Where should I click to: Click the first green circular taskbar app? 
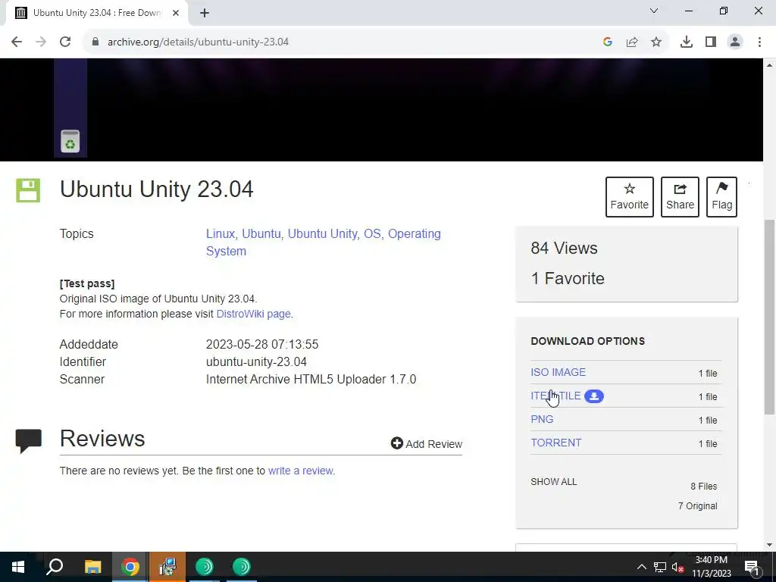205,567
